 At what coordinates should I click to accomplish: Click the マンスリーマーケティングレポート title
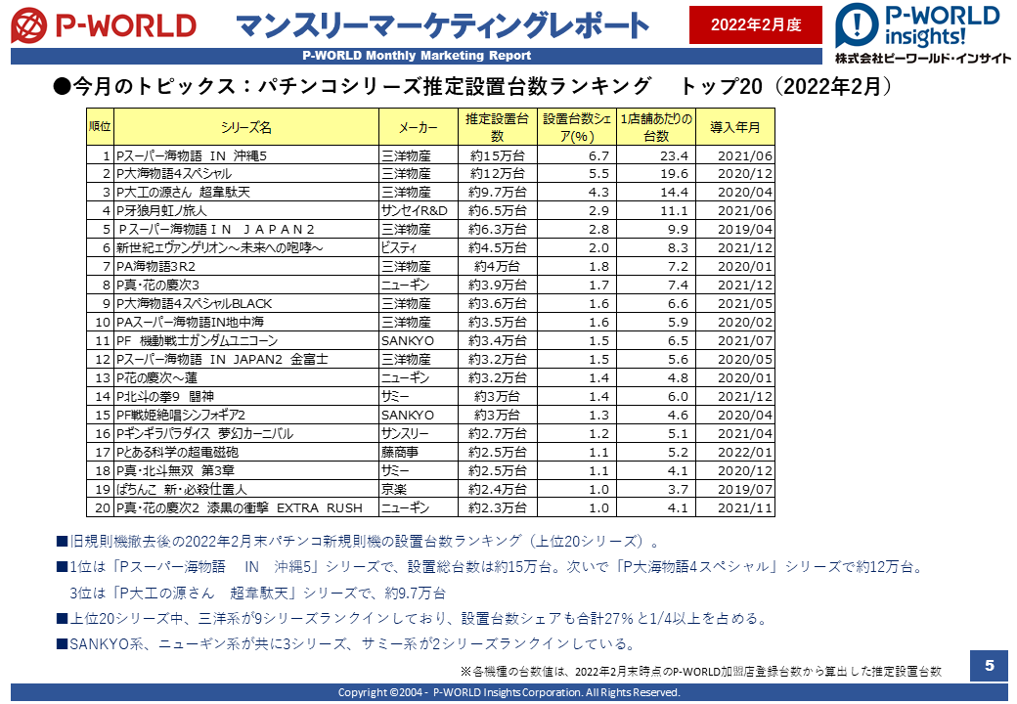442,26
